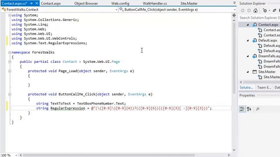Click the Solution Explorer panel title
This screenshot has width=280, height=157.
click(252, 3)
